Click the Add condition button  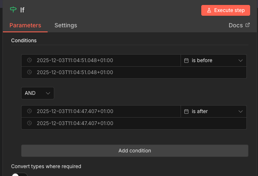pos(135,151)
